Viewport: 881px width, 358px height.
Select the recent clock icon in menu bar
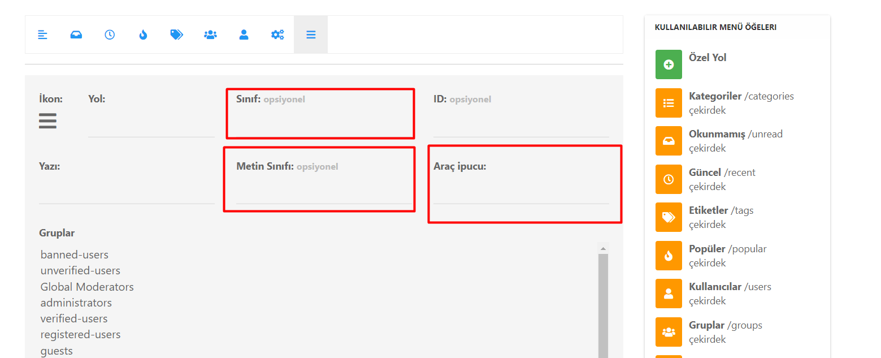pos(110,34)
